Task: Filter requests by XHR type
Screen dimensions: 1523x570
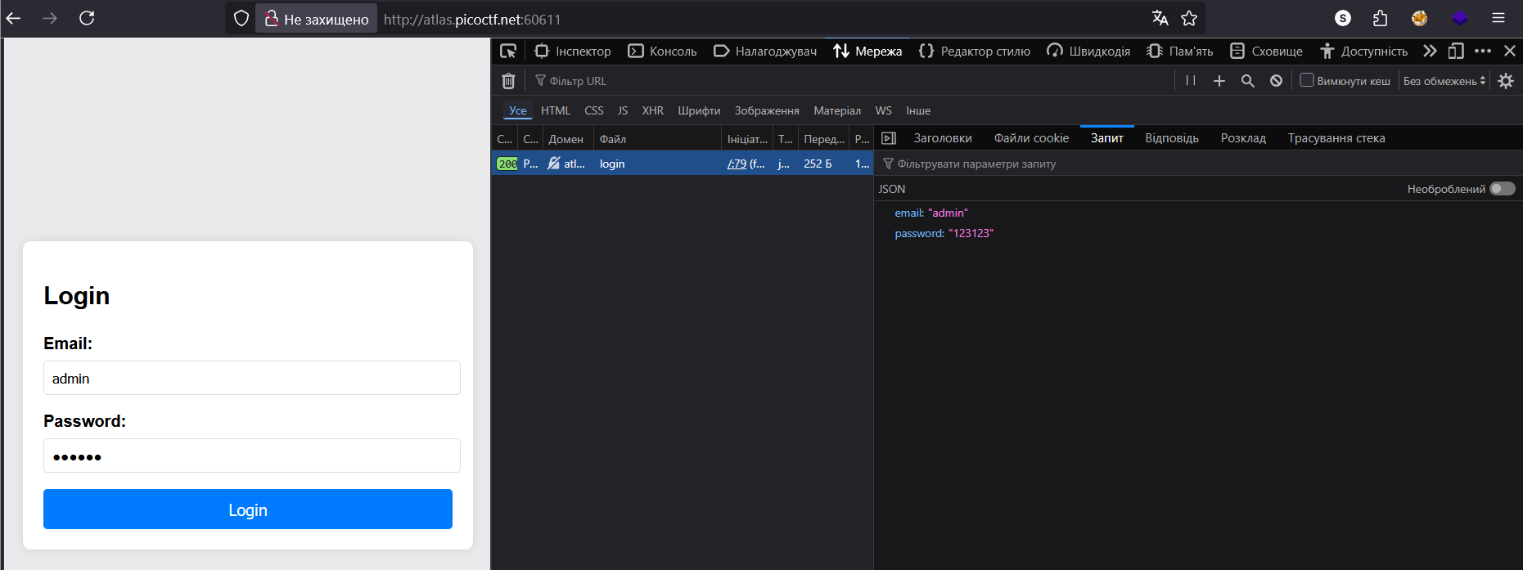Action: pos(652,110)
